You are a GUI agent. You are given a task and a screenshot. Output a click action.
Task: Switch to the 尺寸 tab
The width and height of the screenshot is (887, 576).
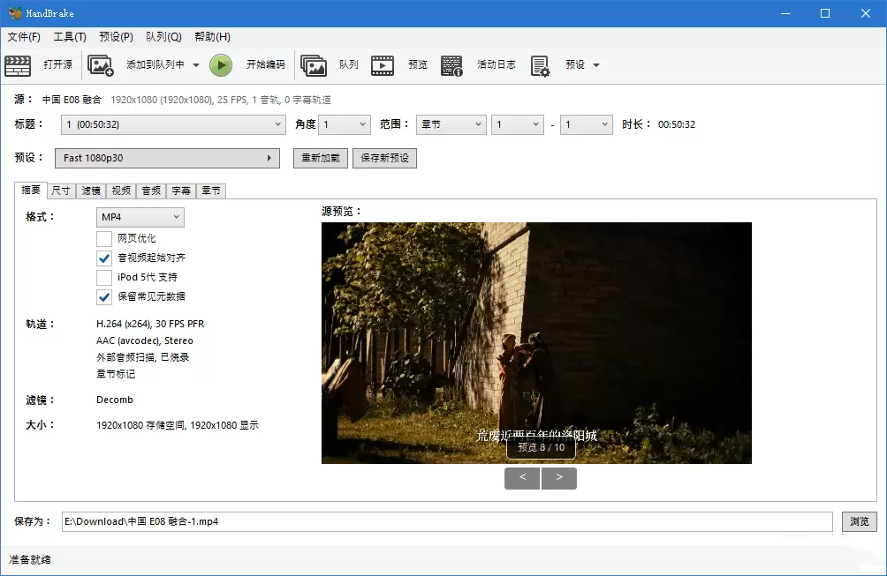click(x=61, y=191)
